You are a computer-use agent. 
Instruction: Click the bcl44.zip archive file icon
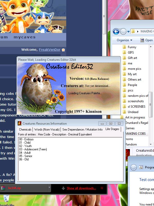[x=3, y=188]
